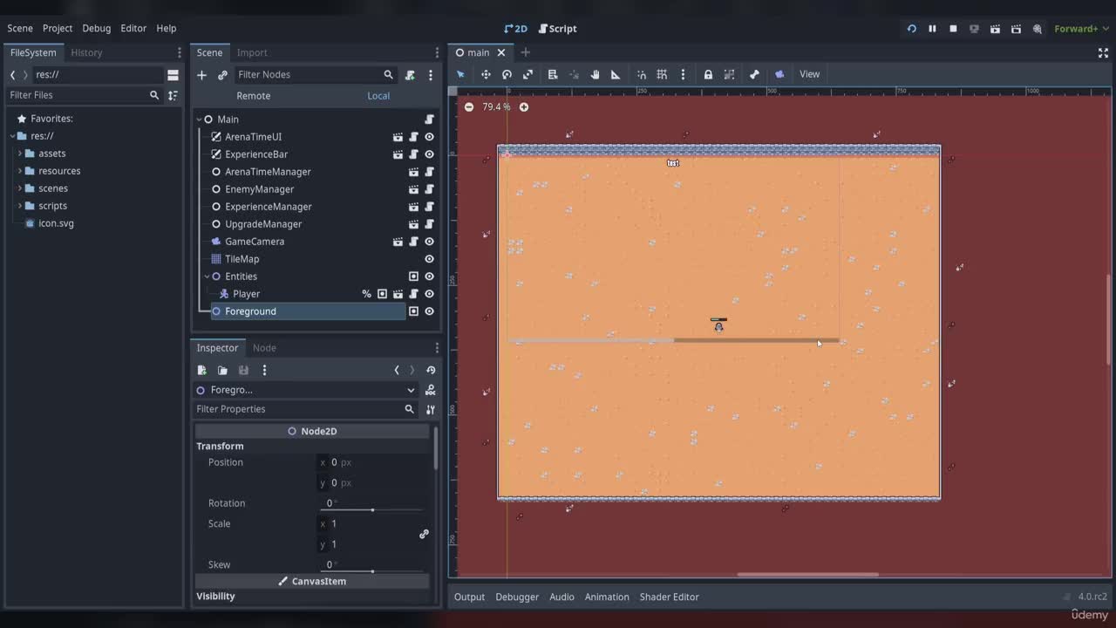
Task: Toggle visibility of TileMap node
Action: tap(429, 259)
